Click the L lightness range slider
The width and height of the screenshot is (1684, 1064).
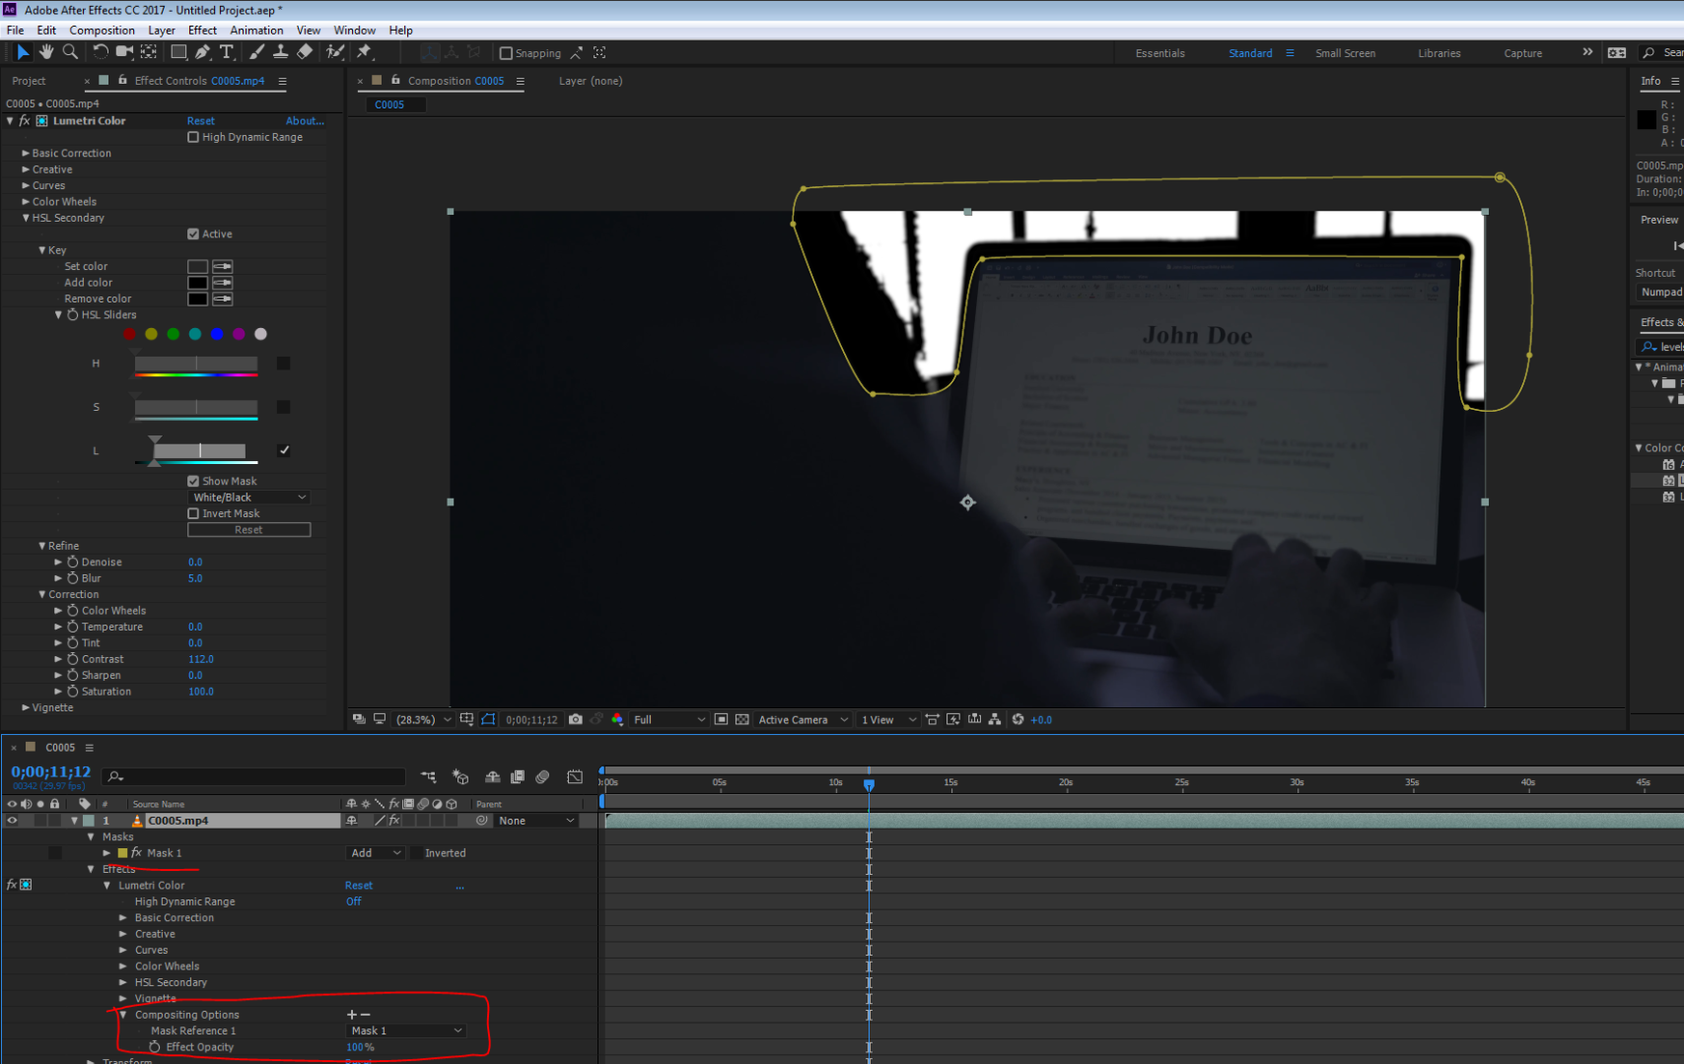tap(200, 451)
